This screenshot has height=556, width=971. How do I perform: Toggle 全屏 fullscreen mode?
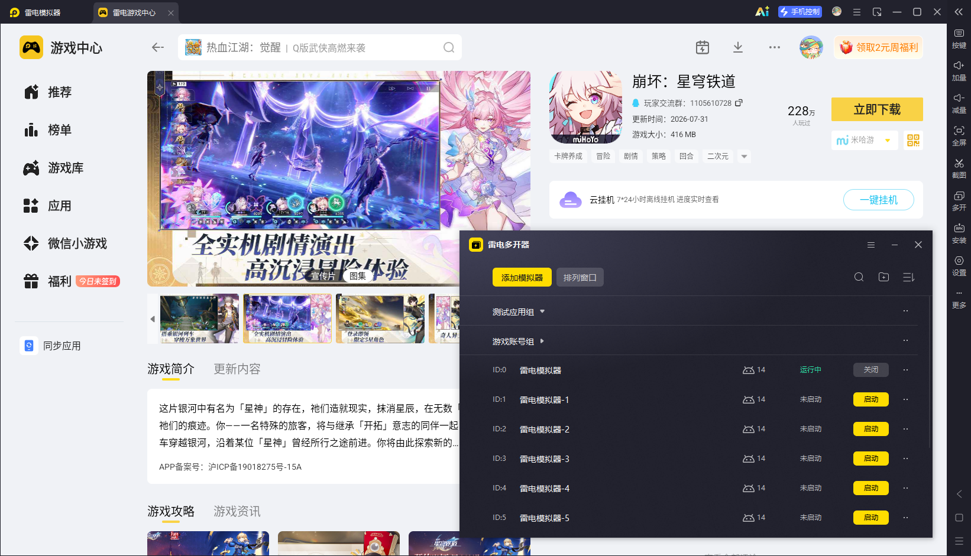(x=959, y=136)
